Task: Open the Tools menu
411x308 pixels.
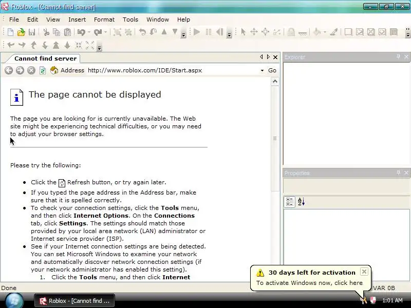Action: (130, 20)
